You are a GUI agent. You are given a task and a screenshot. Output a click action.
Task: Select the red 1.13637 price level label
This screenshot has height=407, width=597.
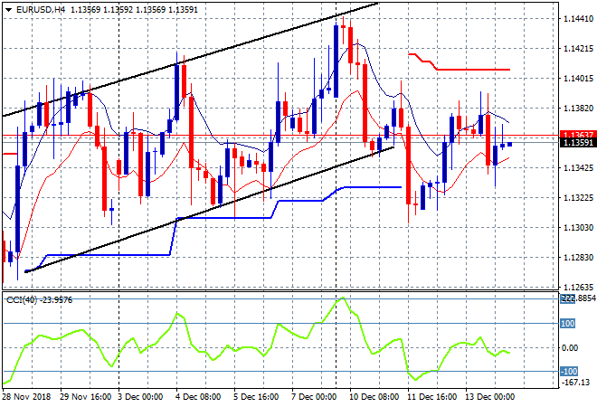tap(578, 135)
